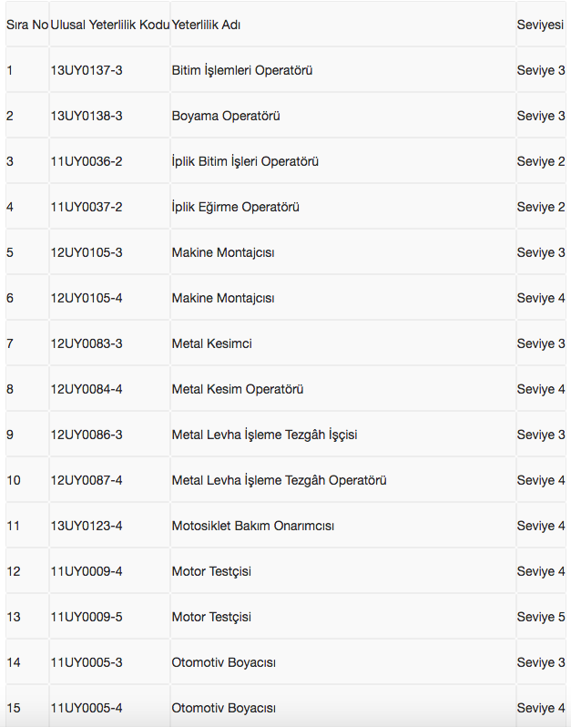
Task: Click qualification code 11UY0036-2
Action: click(87, 161)
